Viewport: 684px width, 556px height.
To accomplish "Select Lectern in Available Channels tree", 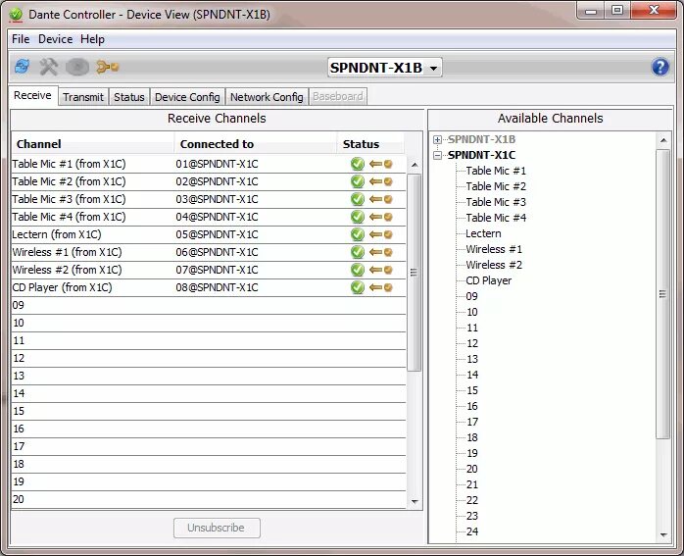I will coord(483,234).
